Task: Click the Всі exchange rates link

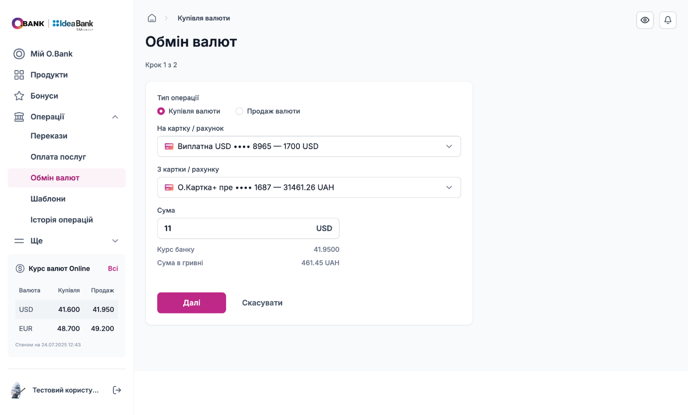Action: (x=113, y=269)
